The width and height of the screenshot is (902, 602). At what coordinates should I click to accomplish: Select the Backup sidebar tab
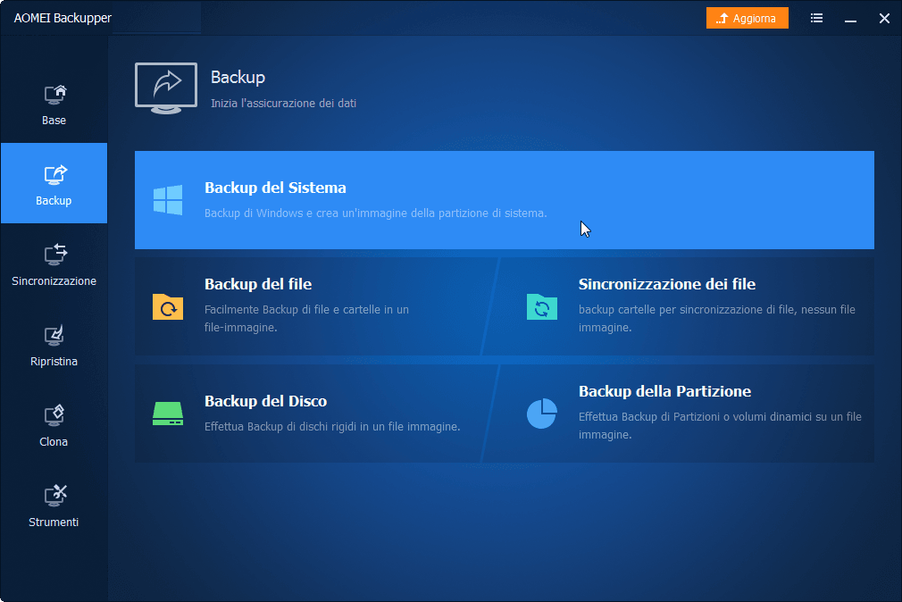tap(54, 183)
